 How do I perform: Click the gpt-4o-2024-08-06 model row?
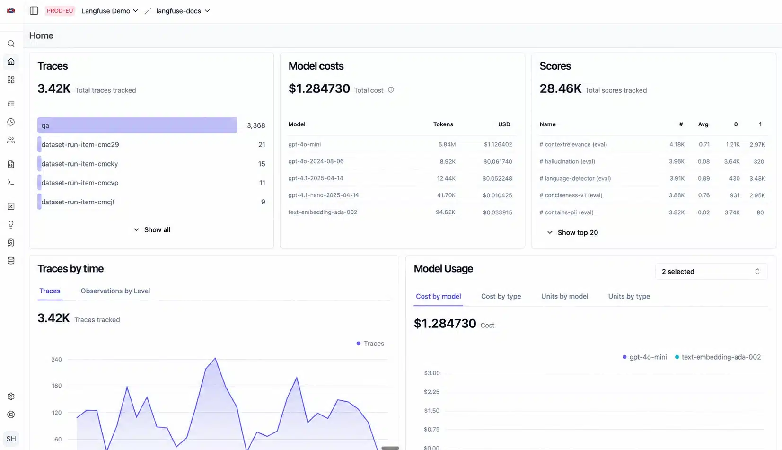tap(402, 161)
